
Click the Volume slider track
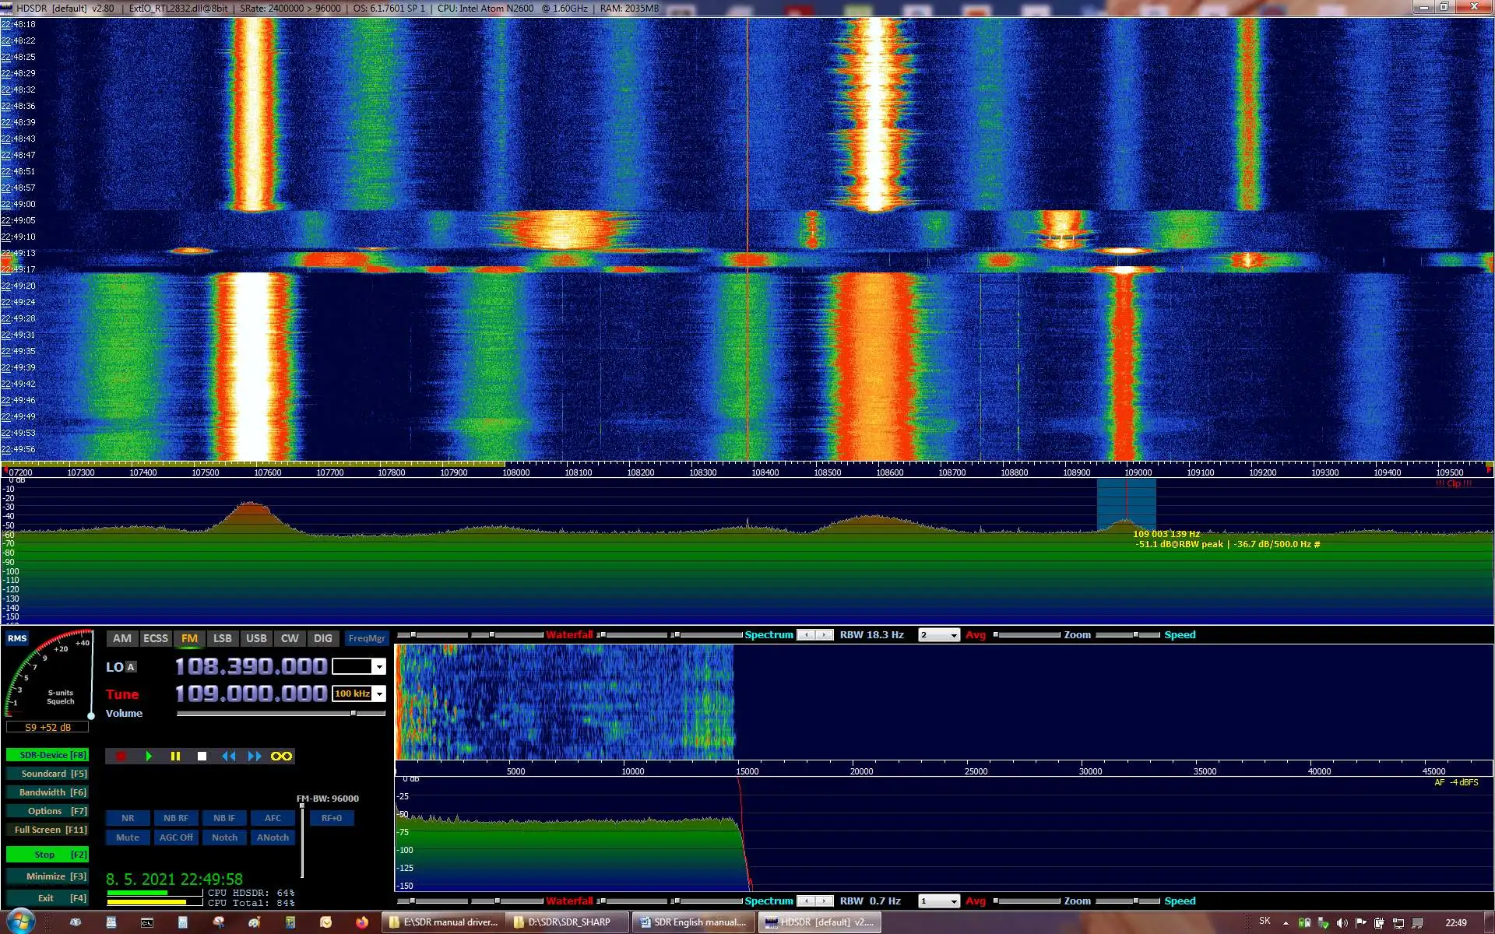265,713
